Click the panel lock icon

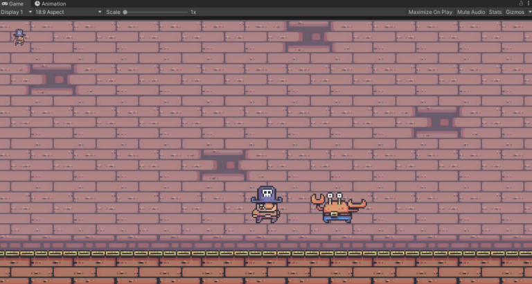pos(521,3)
